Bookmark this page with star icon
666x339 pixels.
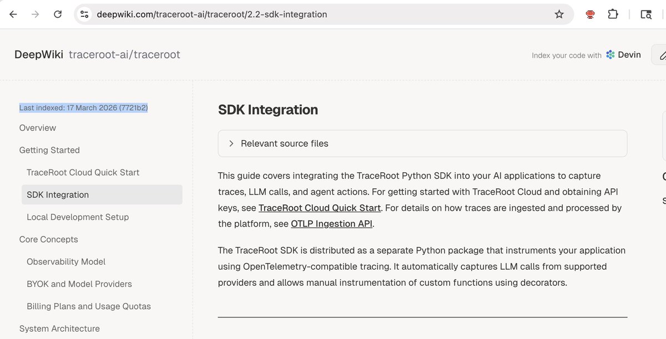click(559, 14)
